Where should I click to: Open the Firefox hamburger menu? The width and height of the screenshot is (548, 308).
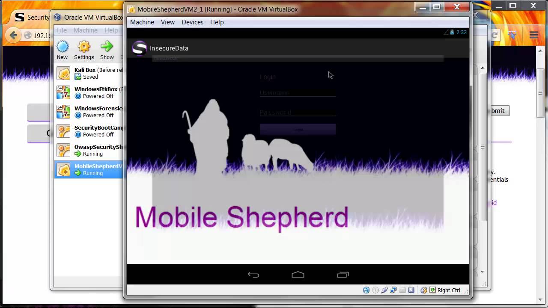[x=534, y=35]
